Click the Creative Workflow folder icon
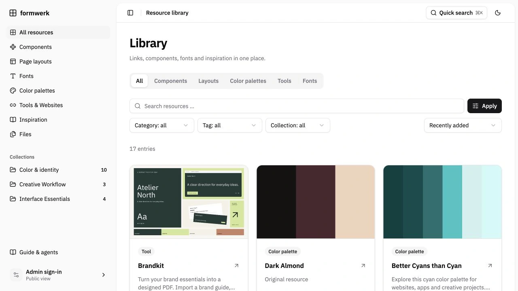 pyautogui.click(x=13, y=184)
